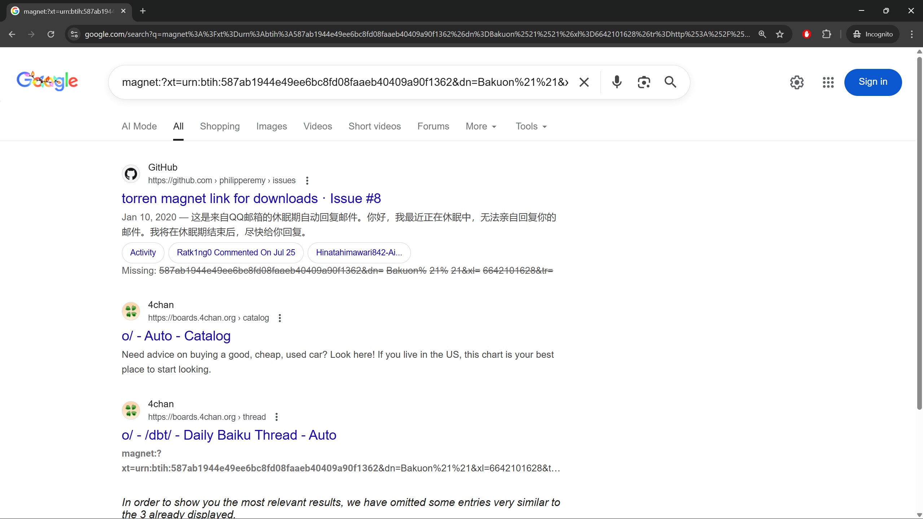923x519 pixels.
Task: Open the browser extensions puzzle icon
Action: 826,34
